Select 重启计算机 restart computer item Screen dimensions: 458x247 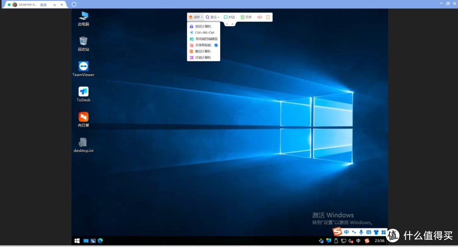pyautogui.click(x=203, y=51)
